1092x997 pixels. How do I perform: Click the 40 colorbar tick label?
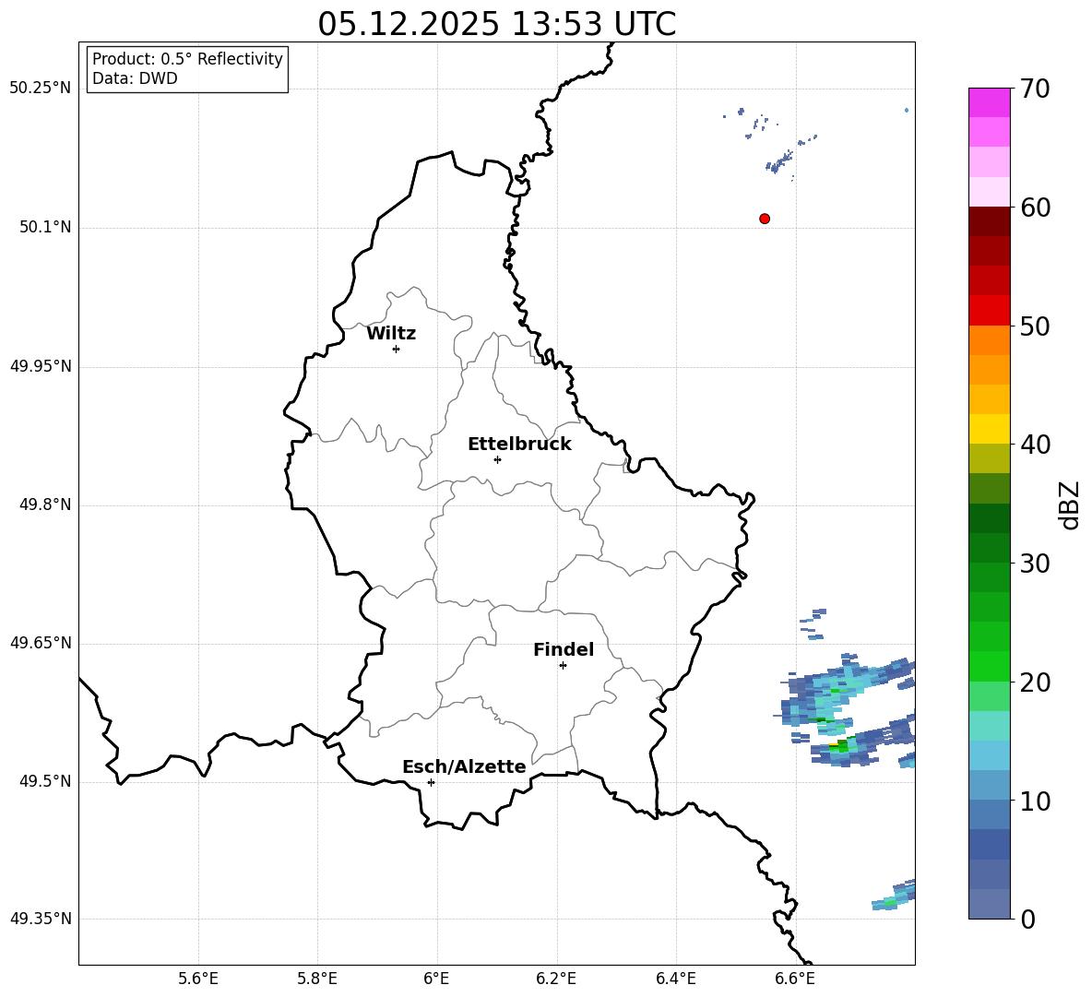pos(1035,445)
